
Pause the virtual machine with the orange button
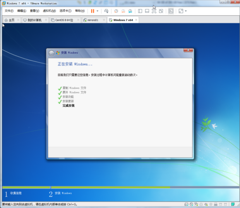coord(93,11)
